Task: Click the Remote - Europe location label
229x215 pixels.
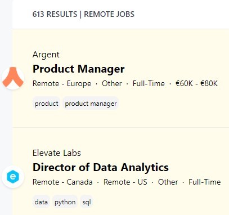Action: tap(62, 83)
